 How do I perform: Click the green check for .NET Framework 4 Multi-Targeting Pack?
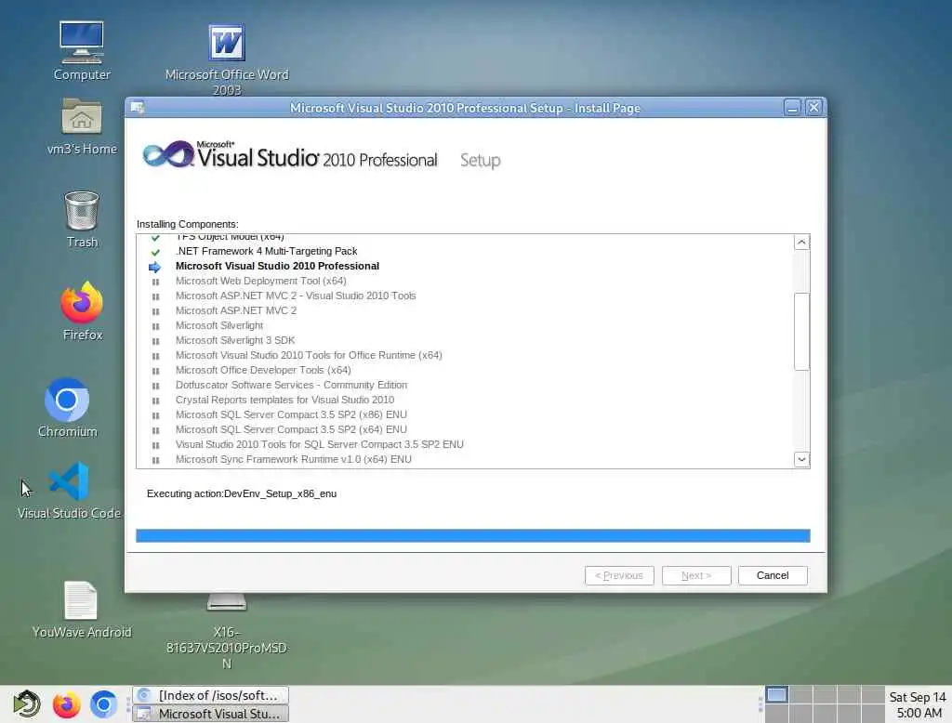coord(155,252)
